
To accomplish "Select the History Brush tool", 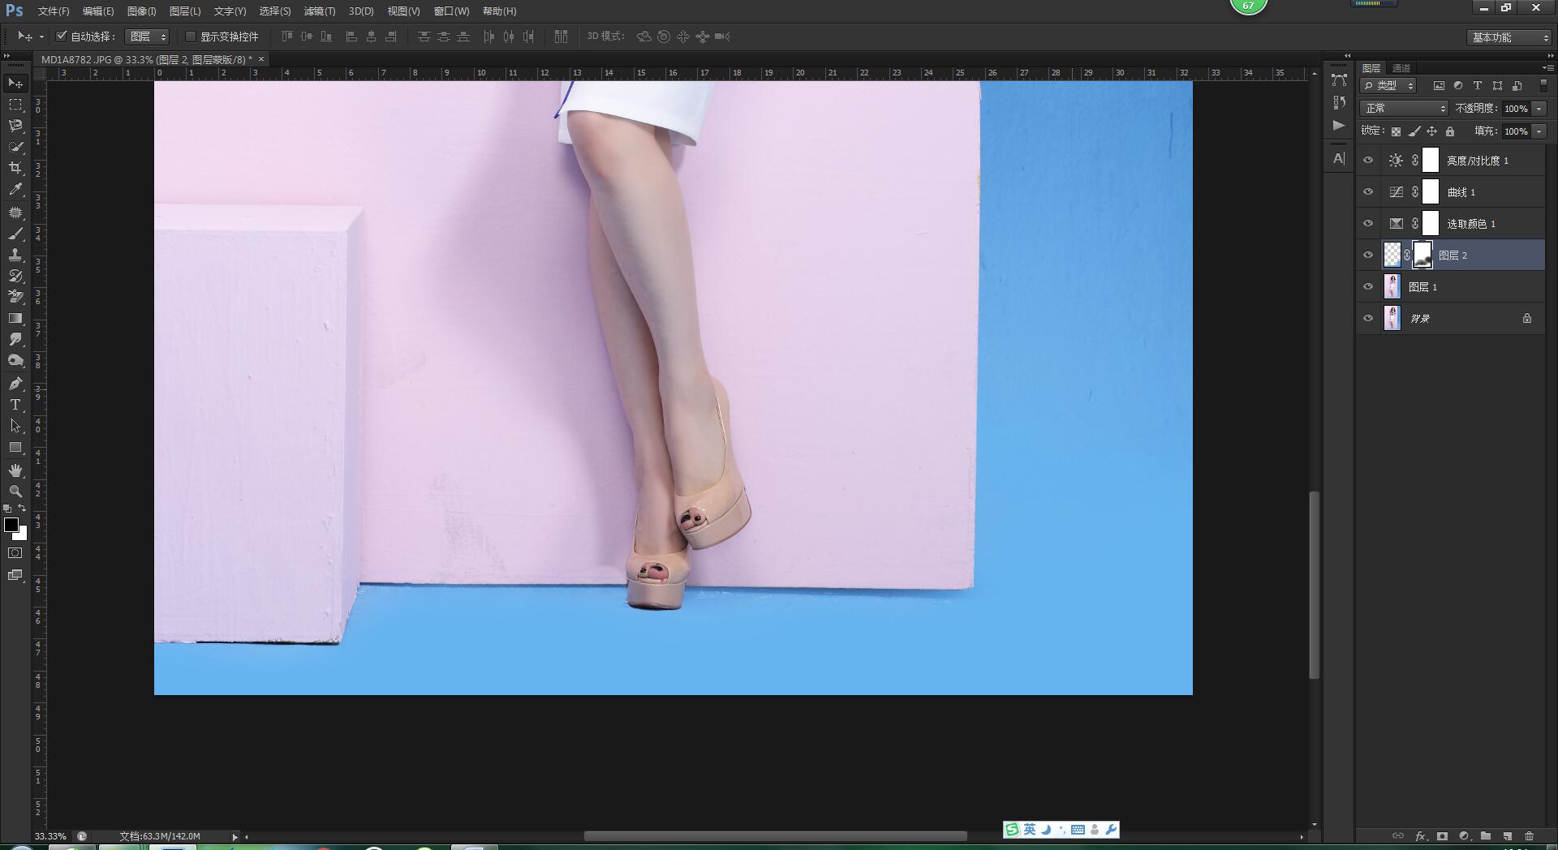I will [x=15, y=276].
